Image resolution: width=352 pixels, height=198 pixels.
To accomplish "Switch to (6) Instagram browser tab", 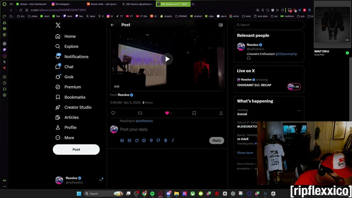I will 62,4.
